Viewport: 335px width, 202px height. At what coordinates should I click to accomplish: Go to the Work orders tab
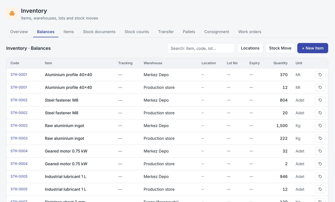[250, 32]
